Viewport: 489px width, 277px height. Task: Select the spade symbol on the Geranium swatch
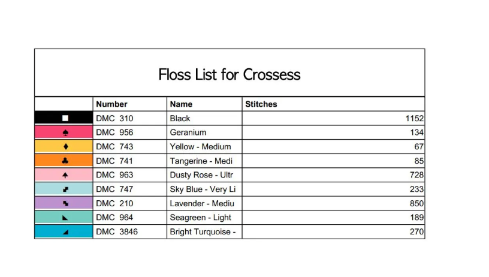65,133
